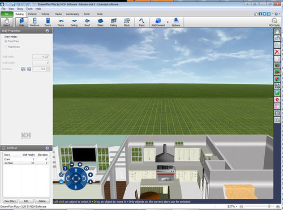Collapse the 1st floor panel
Viewport: 283px width, 210px height.
tap(47, 148)
